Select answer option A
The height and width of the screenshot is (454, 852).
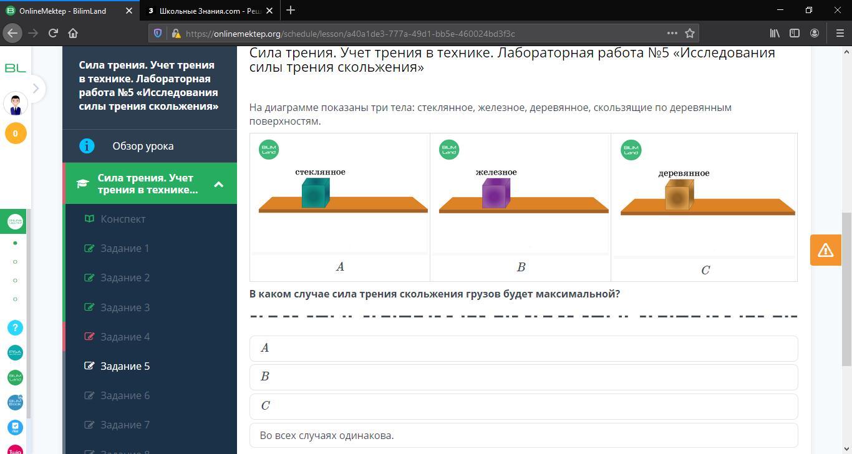523,348
